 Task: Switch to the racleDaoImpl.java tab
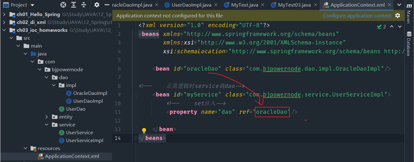point(132,5)
